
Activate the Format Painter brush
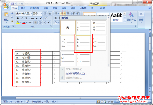click(x=12, y=21)
